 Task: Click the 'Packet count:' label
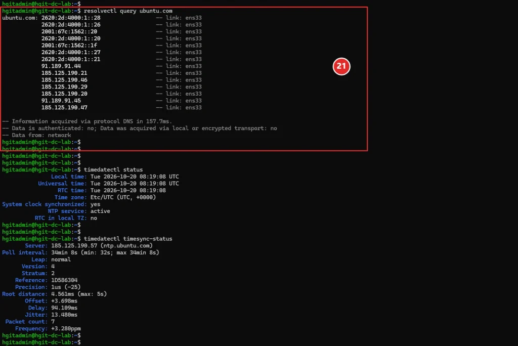point(26,322)
